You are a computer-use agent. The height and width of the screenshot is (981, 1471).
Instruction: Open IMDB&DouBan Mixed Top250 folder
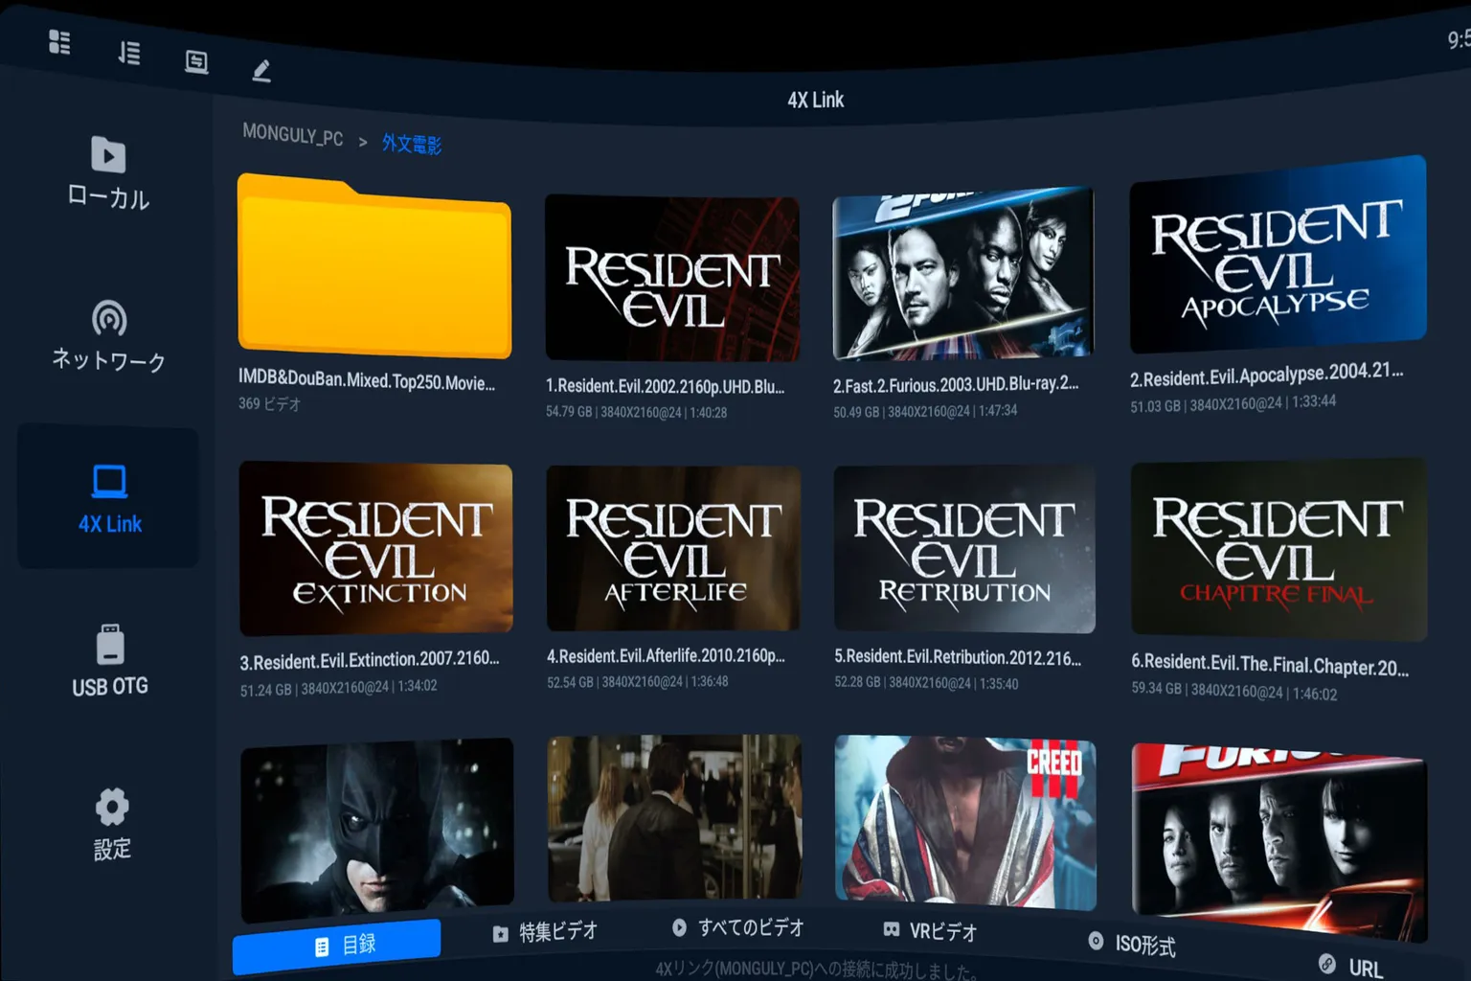pyautogui.click(x=373, y=270)
